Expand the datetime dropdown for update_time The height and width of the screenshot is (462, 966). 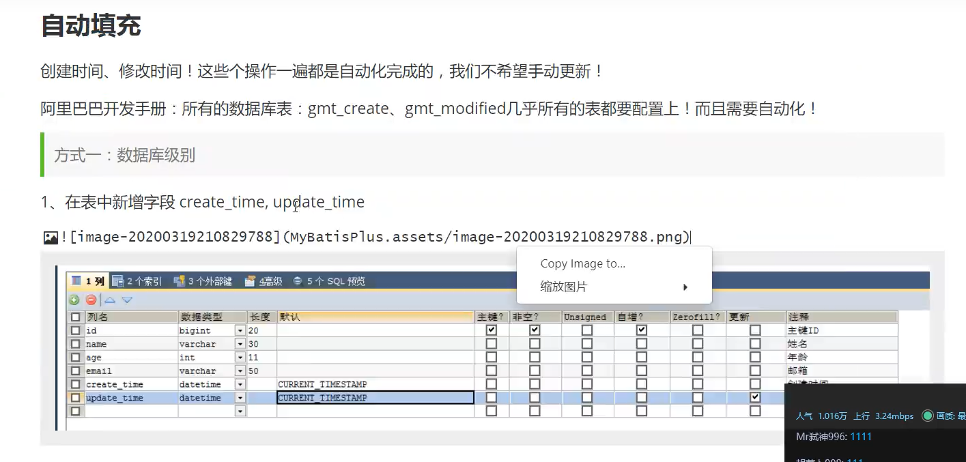pyautogui.click(x=240, y=397)
